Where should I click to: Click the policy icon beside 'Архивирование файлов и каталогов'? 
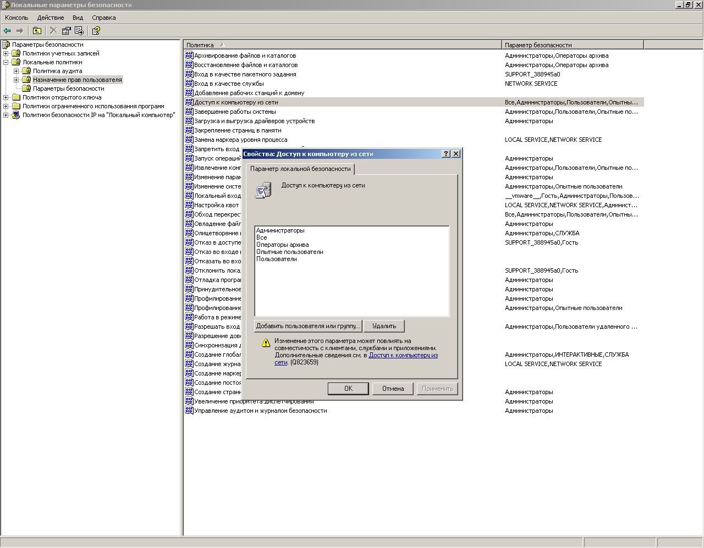[189, 56]
